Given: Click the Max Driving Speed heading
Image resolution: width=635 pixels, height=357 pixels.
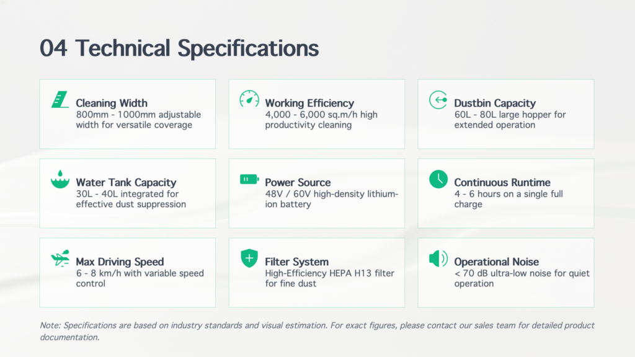Looking at the screenshot, I should pos(120,262).
